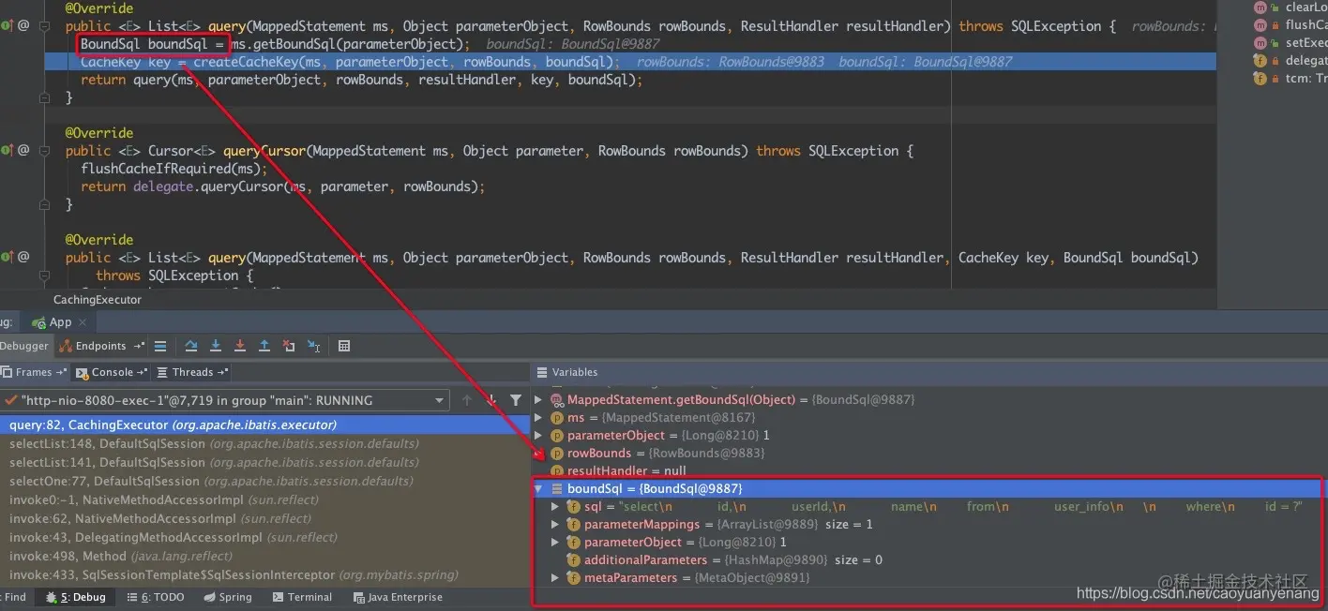Click the CachingExecutor breadcrumb
Image resolution: width=1328 pixels, height=611 pixels.
98,300
